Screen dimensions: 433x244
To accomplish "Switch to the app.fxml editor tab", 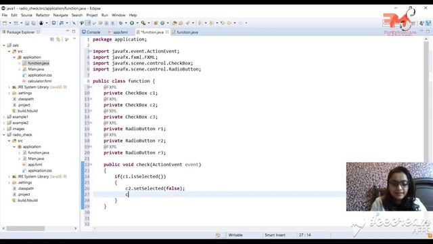I will pyautogui.click(x=118, y=32).
